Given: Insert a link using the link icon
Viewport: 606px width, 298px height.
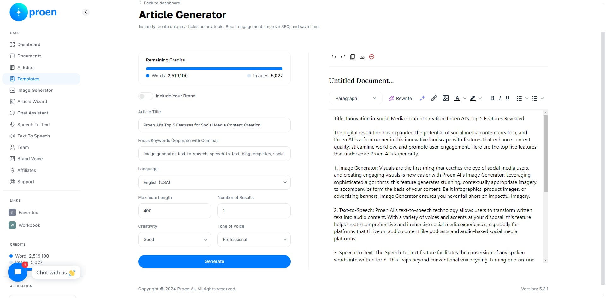Looking at the screenshot, I should 434,98.
